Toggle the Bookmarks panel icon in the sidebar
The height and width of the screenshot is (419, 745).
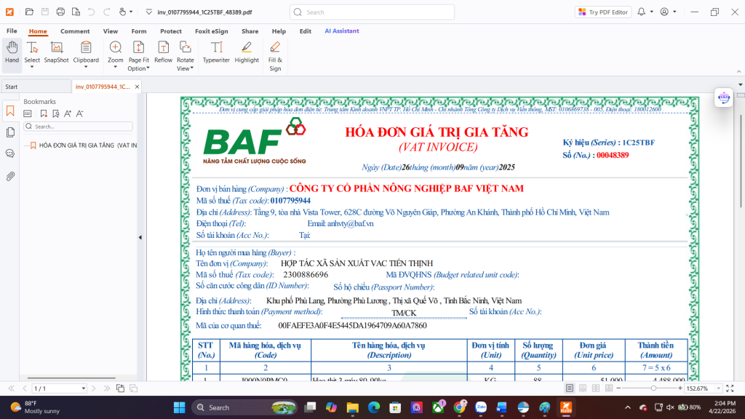(10, 111)
